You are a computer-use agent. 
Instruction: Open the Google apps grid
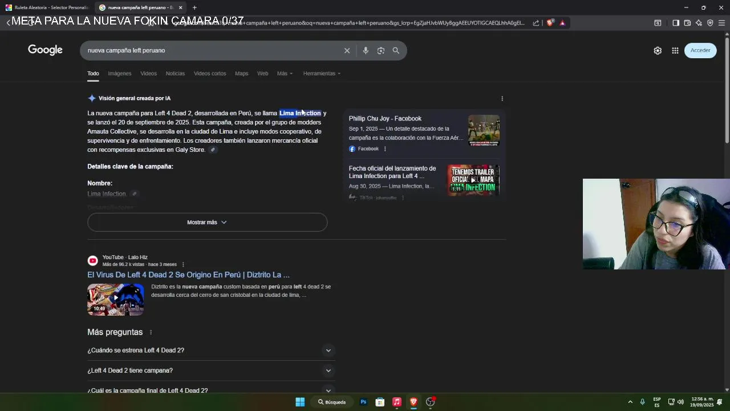point(675,50)
